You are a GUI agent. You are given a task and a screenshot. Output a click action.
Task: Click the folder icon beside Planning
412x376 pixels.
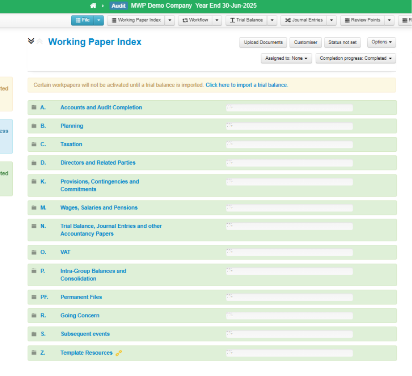(x=33, y=126)
